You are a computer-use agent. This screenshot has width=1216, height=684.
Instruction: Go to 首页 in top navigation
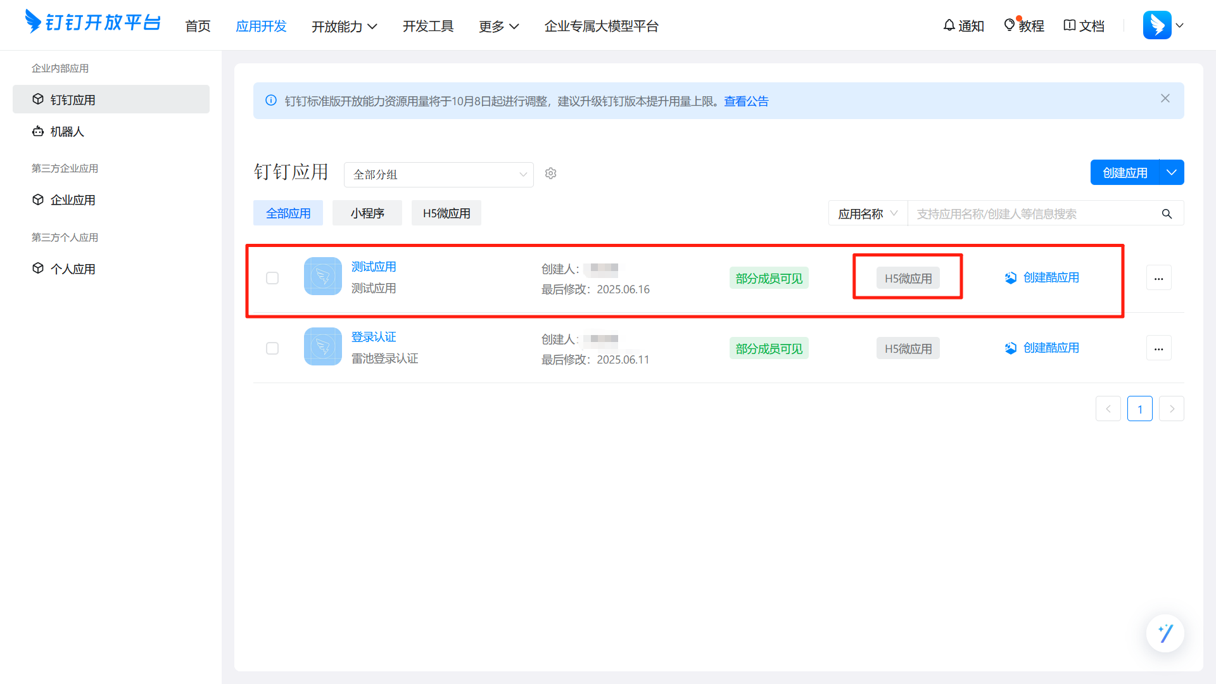click(x=198, y=26)
